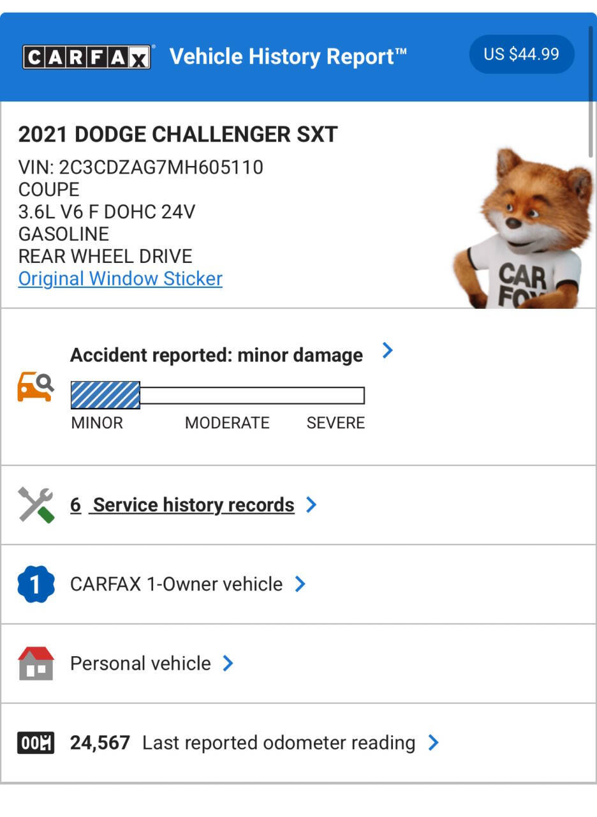Click the CARFAX logo

click(85, 56)
